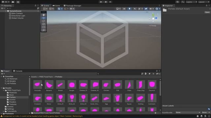Lock the Project panel
Screen dimensions: 211x118
[x=157, y=71]
